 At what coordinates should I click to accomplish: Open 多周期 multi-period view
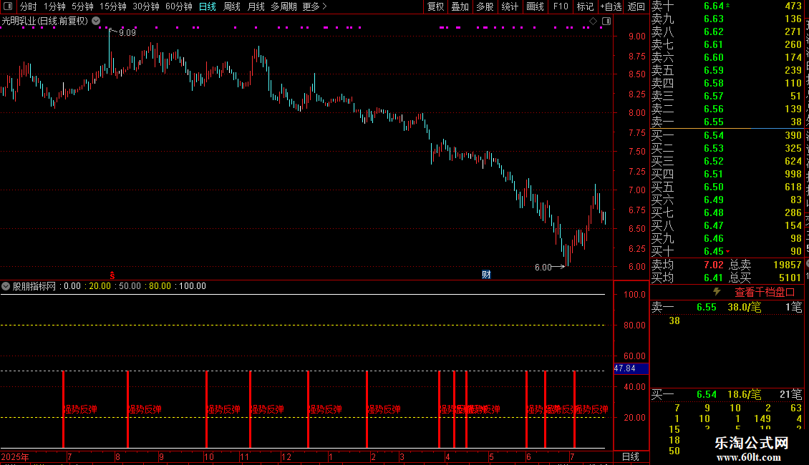(284, 6)
